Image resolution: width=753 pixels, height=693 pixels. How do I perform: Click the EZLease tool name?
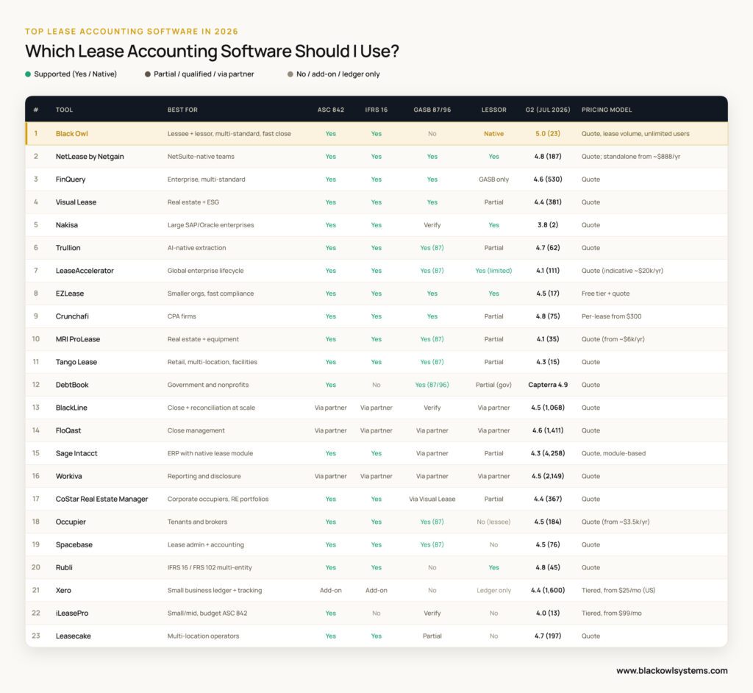click(x=70, y=294)
